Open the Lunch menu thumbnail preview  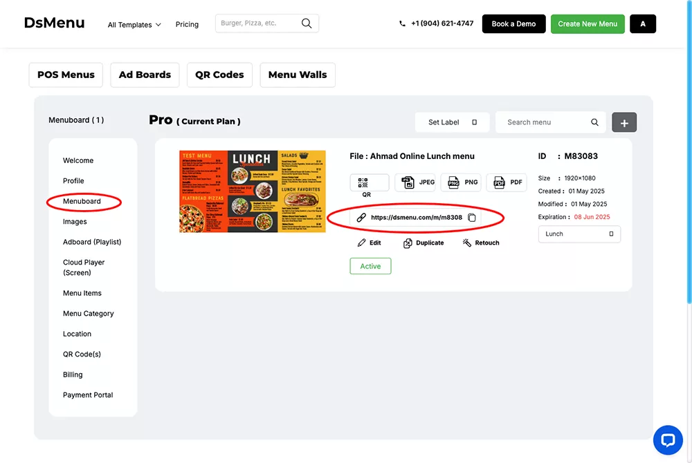[252, 191]
